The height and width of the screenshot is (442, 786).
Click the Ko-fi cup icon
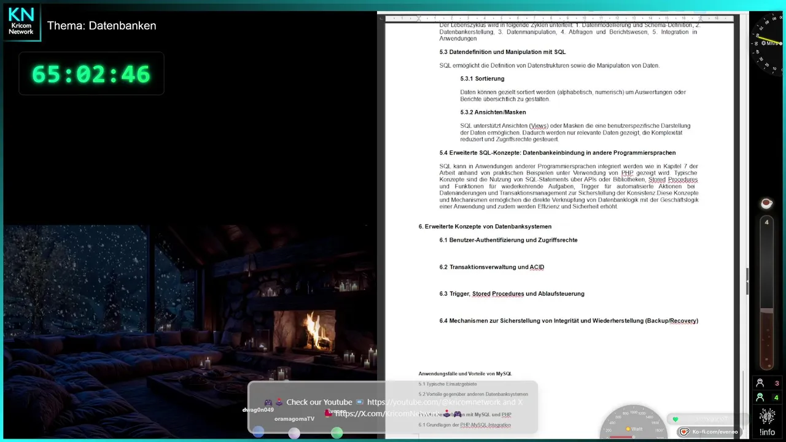click(x=685, y=432)
